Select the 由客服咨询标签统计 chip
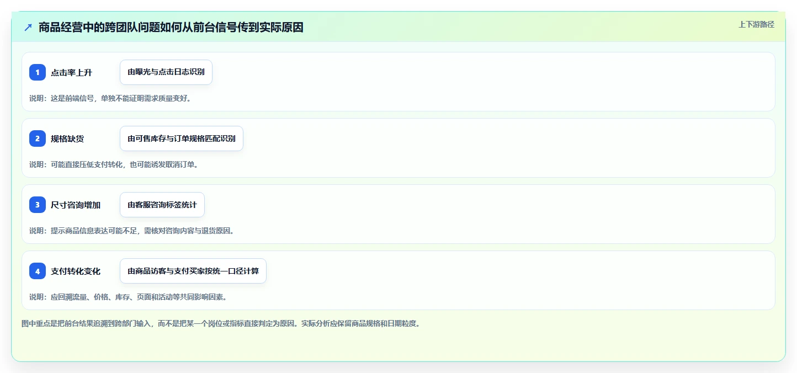The image size is (797, 373). 162,205
